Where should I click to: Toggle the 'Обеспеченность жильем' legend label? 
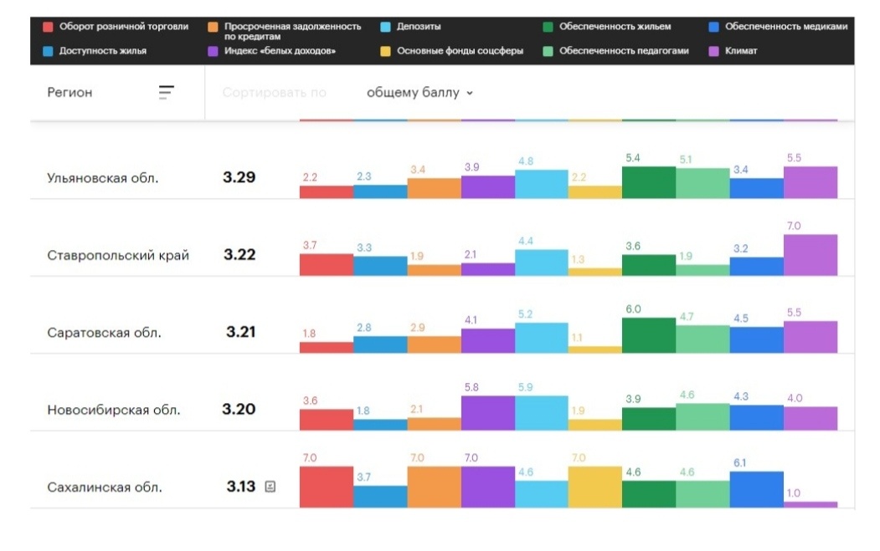coord(615,27)
